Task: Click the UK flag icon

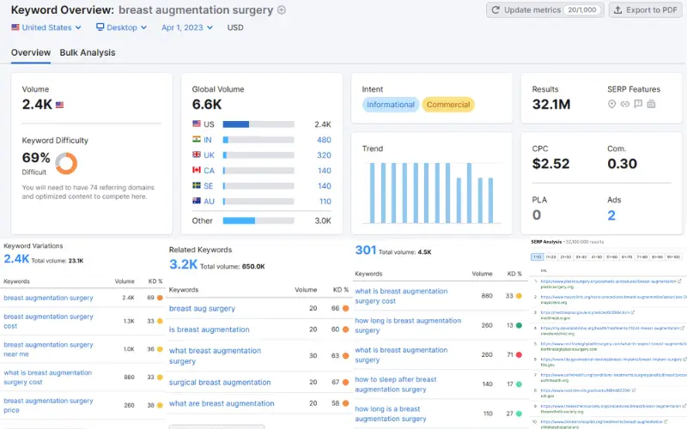Action: [197, 154]
